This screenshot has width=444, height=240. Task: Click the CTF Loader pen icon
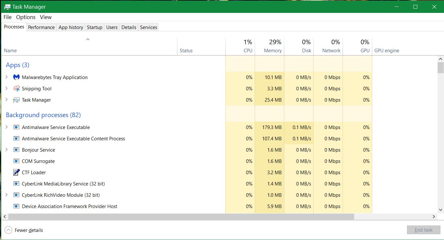click(16, 173)
